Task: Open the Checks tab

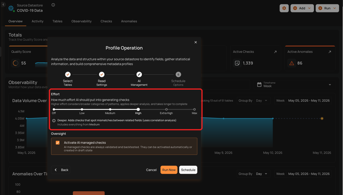Action: (106, 21)
